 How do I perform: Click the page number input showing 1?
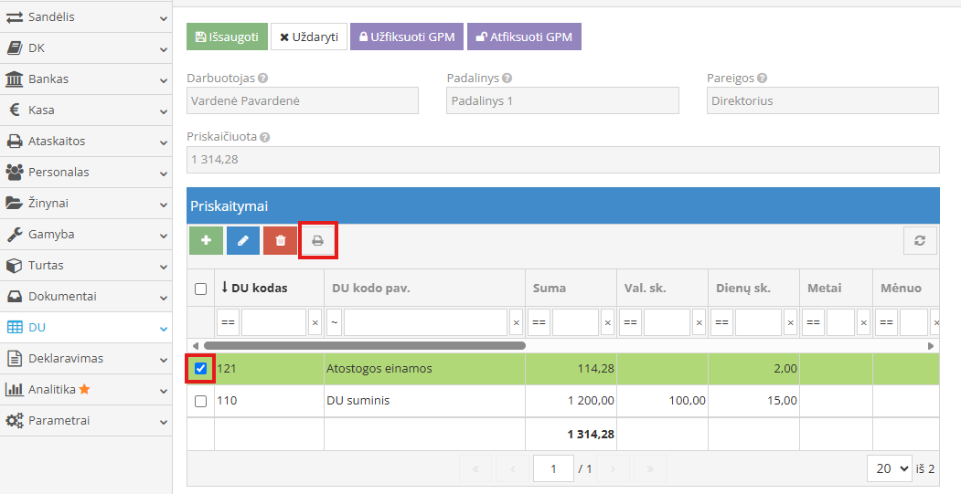553,469
